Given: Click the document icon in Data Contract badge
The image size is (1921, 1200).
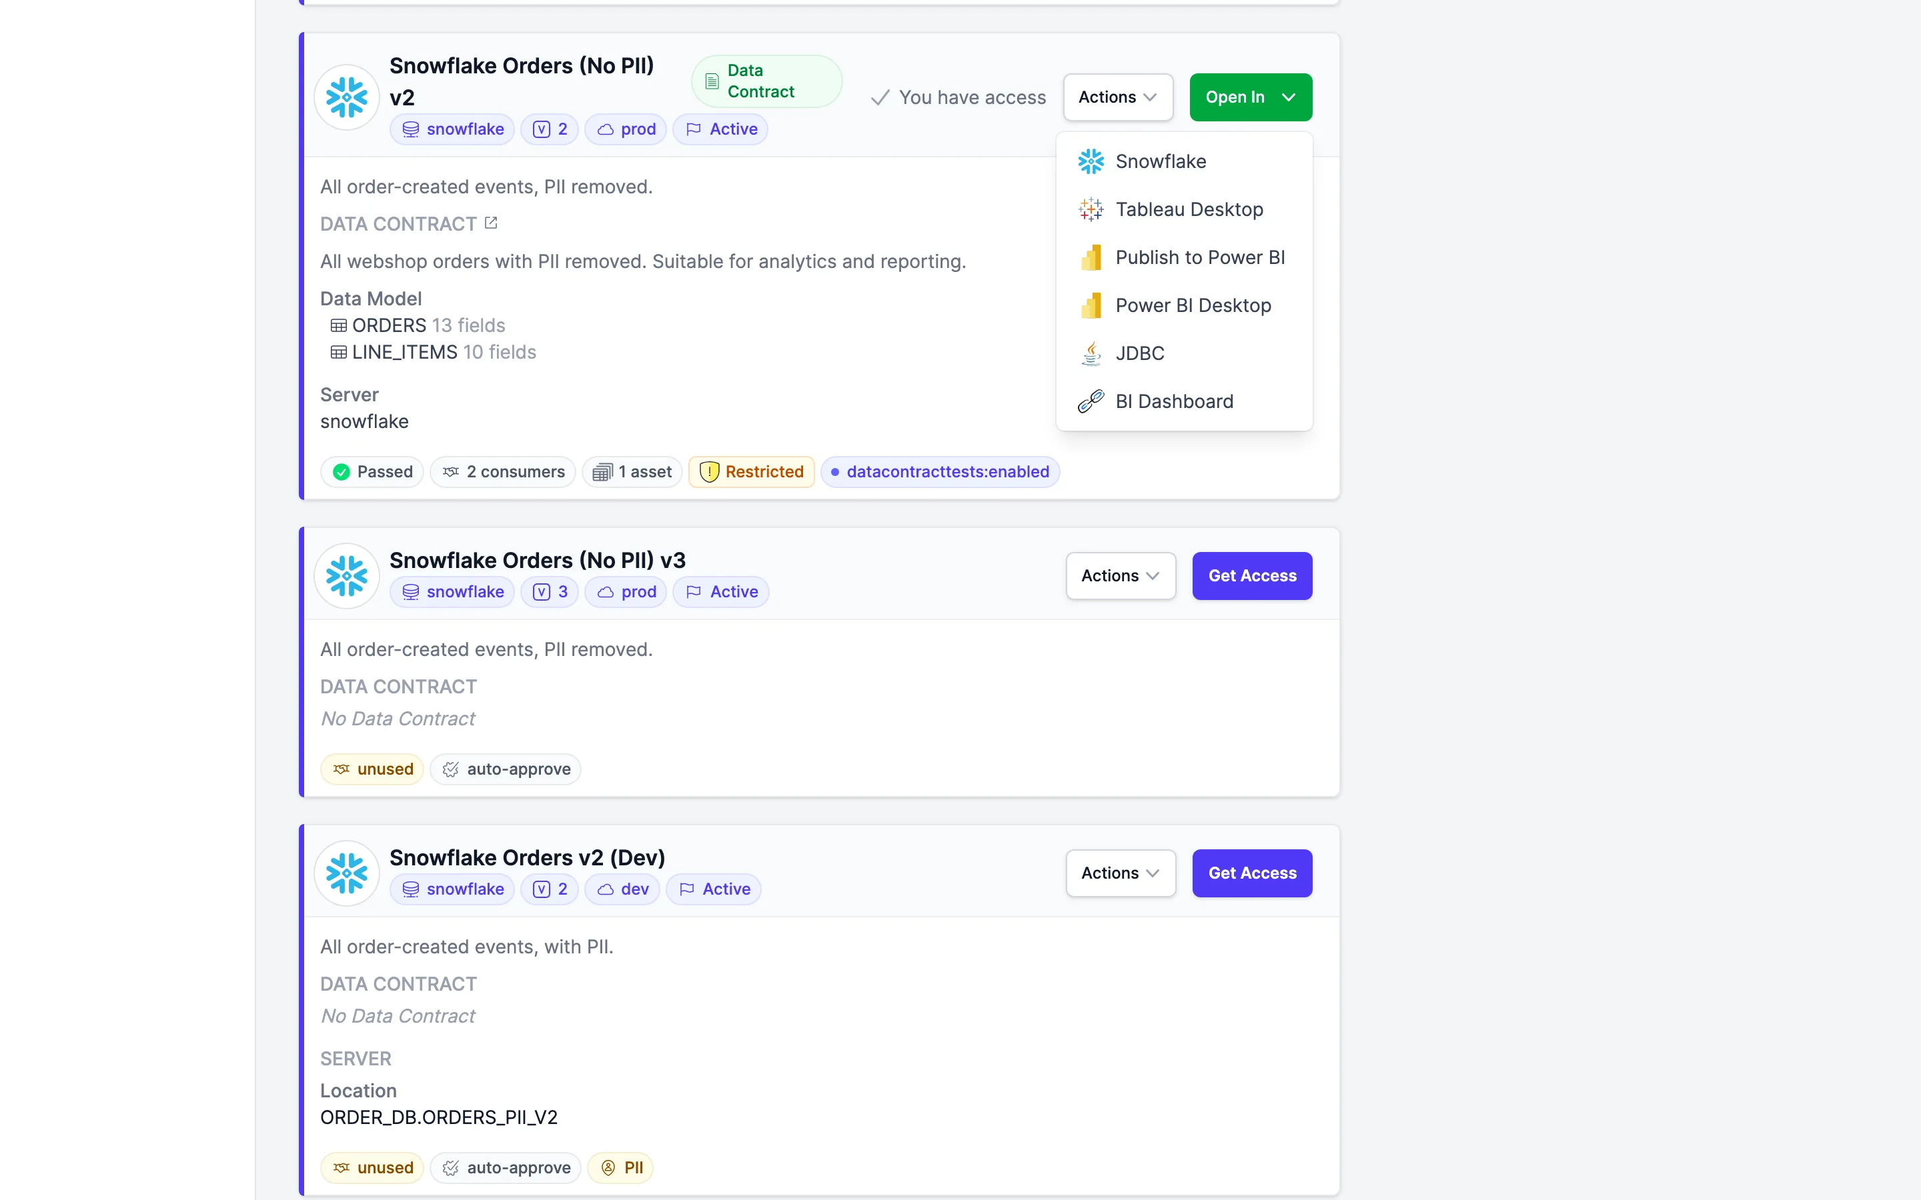Looking at the screenshot, I should click(712, 81).
